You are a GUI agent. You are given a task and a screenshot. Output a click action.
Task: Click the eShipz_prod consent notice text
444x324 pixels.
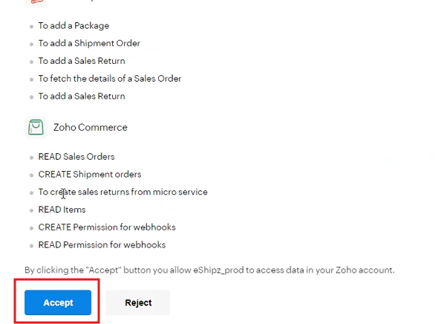(209, 270)
